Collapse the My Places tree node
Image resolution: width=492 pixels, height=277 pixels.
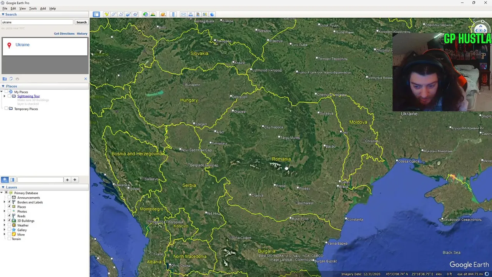tap(2, 92)
